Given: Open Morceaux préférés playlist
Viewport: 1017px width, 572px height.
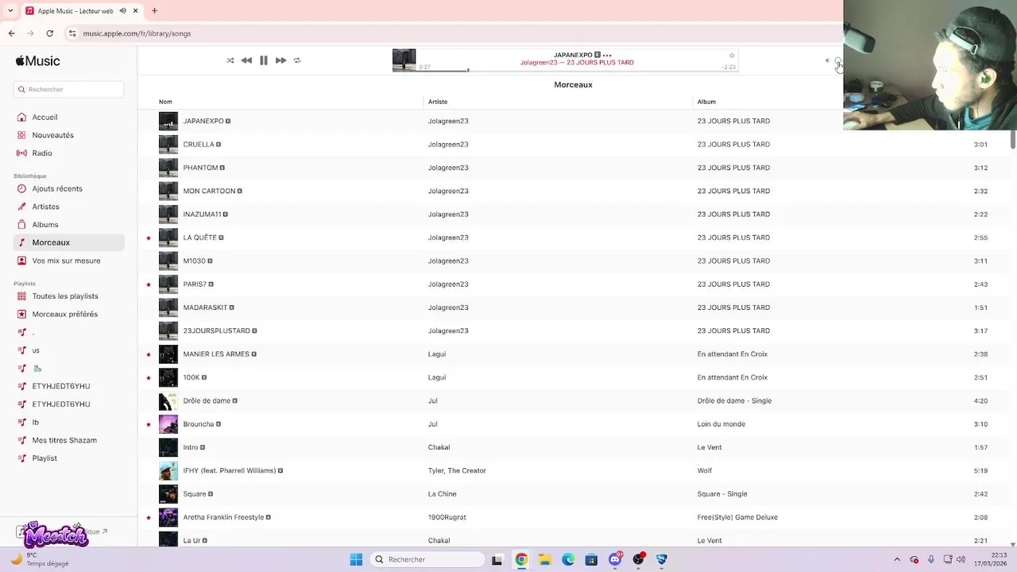Looking at the screenshot, I should point(65,315).
